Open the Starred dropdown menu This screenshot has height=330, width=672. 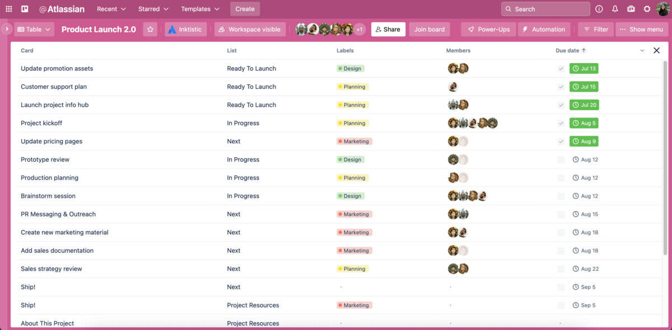pyautogui.click(x=153, y=9)
